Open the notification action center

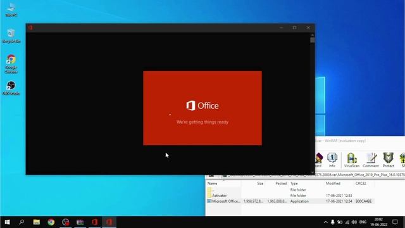[x=395, y=222]
